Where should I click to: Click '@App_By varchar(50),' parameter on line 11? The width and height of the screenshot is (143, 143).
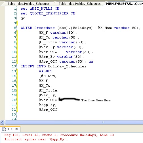tap(61, 57)
